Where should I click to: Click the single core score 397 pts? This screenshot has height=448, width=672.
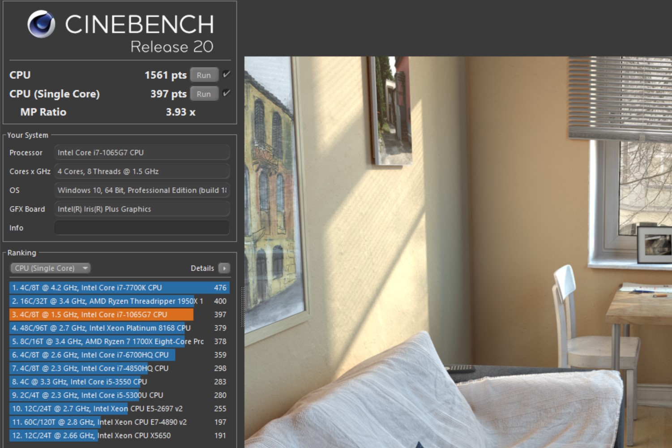pyautogui.click(x=168, y=94)
